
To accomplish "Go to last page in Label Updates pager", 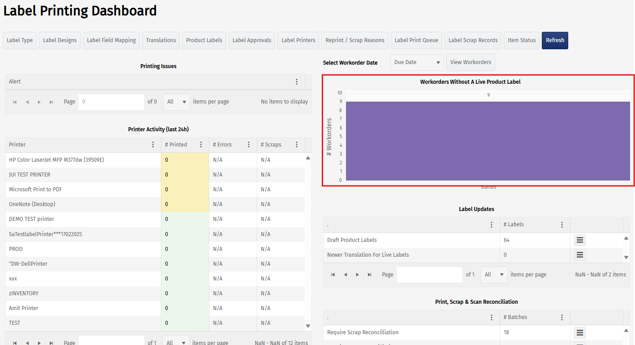I will coord(370,275).
